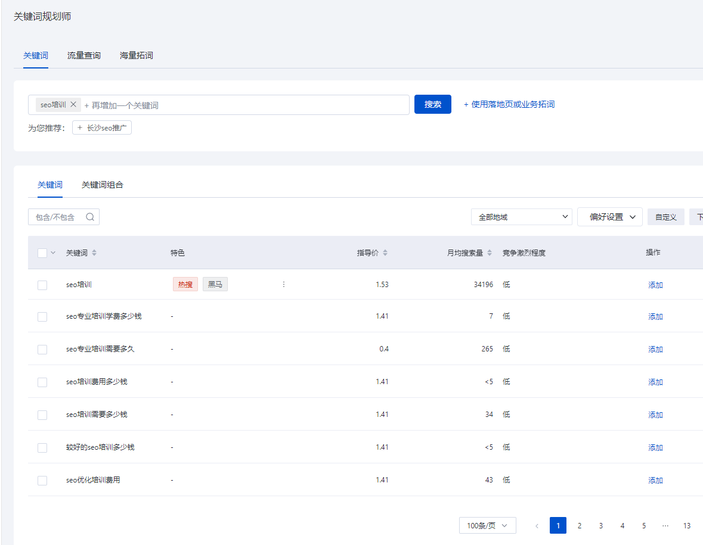Switch to the 流量查询 tab
The height and width of the screenshot is (545, 703).
[x=84, y=55]
